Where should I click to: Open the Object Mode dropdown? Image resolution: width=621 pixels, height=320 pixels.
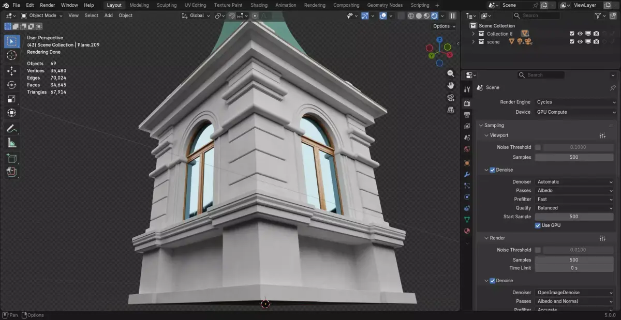(41, 16)
